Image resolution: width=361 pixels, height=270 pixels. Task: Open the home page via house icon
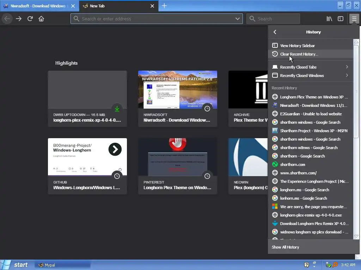(41, 19)
